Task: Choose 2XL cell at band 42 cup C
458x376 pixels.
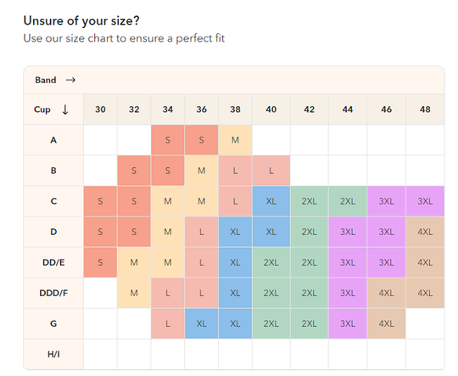Action: point(310,201)
